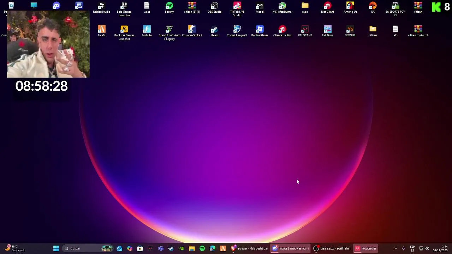Viewport: 452px width, 254px height.
Task: Open Grand Theft Auto V Legacy shortcut
Action: coord(169,33)
